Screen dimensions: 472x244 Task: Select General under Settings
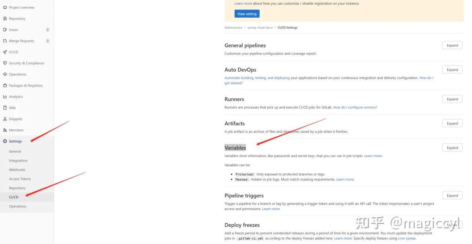click(x=15, y=151)
